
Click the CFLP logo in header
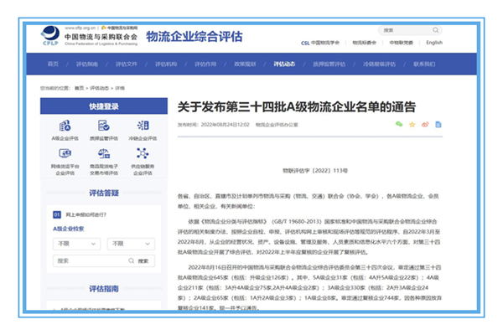tap(50, 37)
